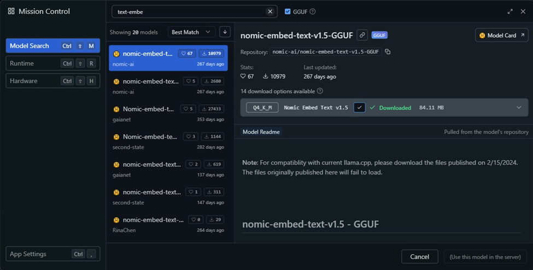Open the Runtime section
This screenshot has width=533, height=270.
(52, 63)
